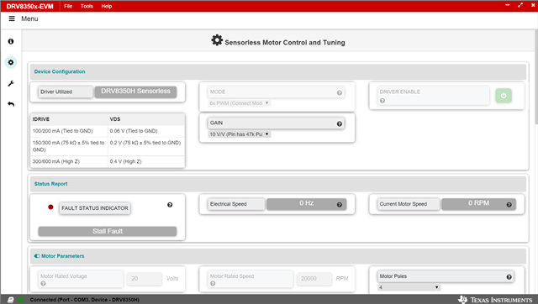Click the FAULT STATUS INDICATOR label
Viewport: 538px width, 304px height.
coord(95,208)
